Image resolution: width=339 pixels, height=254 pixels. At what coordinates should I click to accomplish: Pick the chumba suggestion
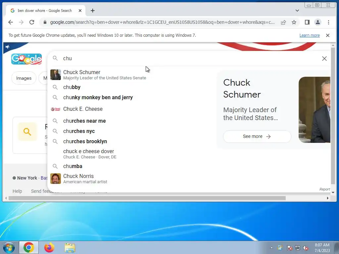(132, 166)
